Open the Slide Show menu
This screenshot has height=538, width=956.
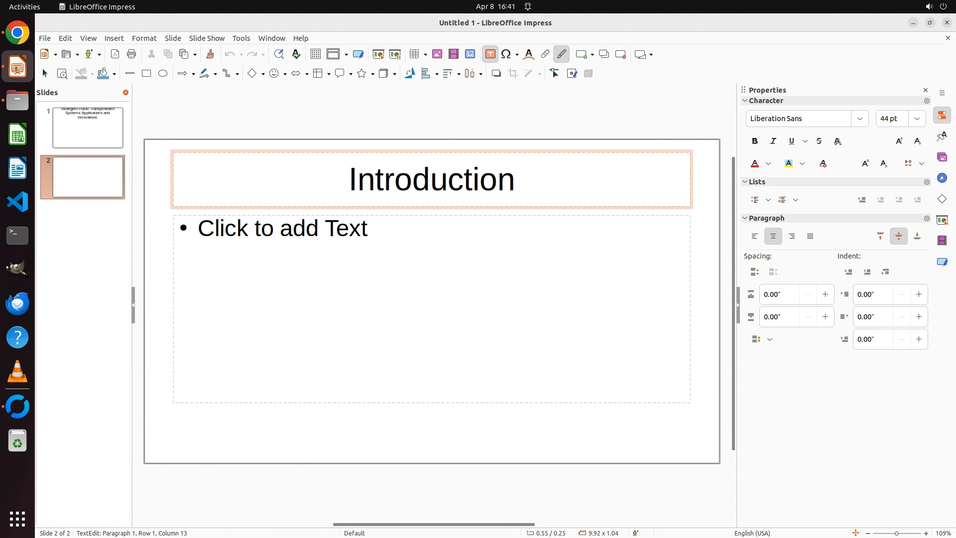click(207, 38)
